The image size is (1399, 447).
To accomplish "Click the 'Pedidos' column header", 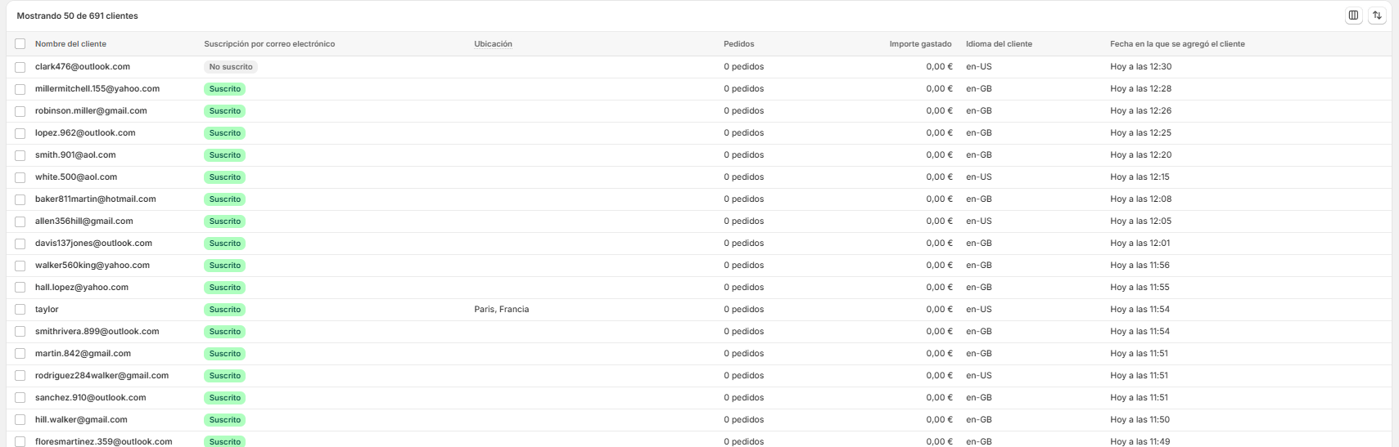I will [738, 44].
